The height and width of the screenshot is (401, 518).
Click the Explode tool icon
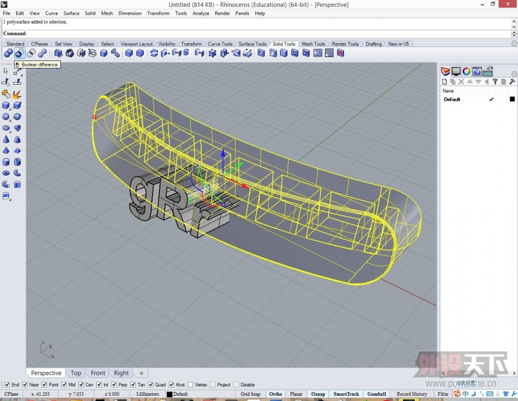[17, 94]
